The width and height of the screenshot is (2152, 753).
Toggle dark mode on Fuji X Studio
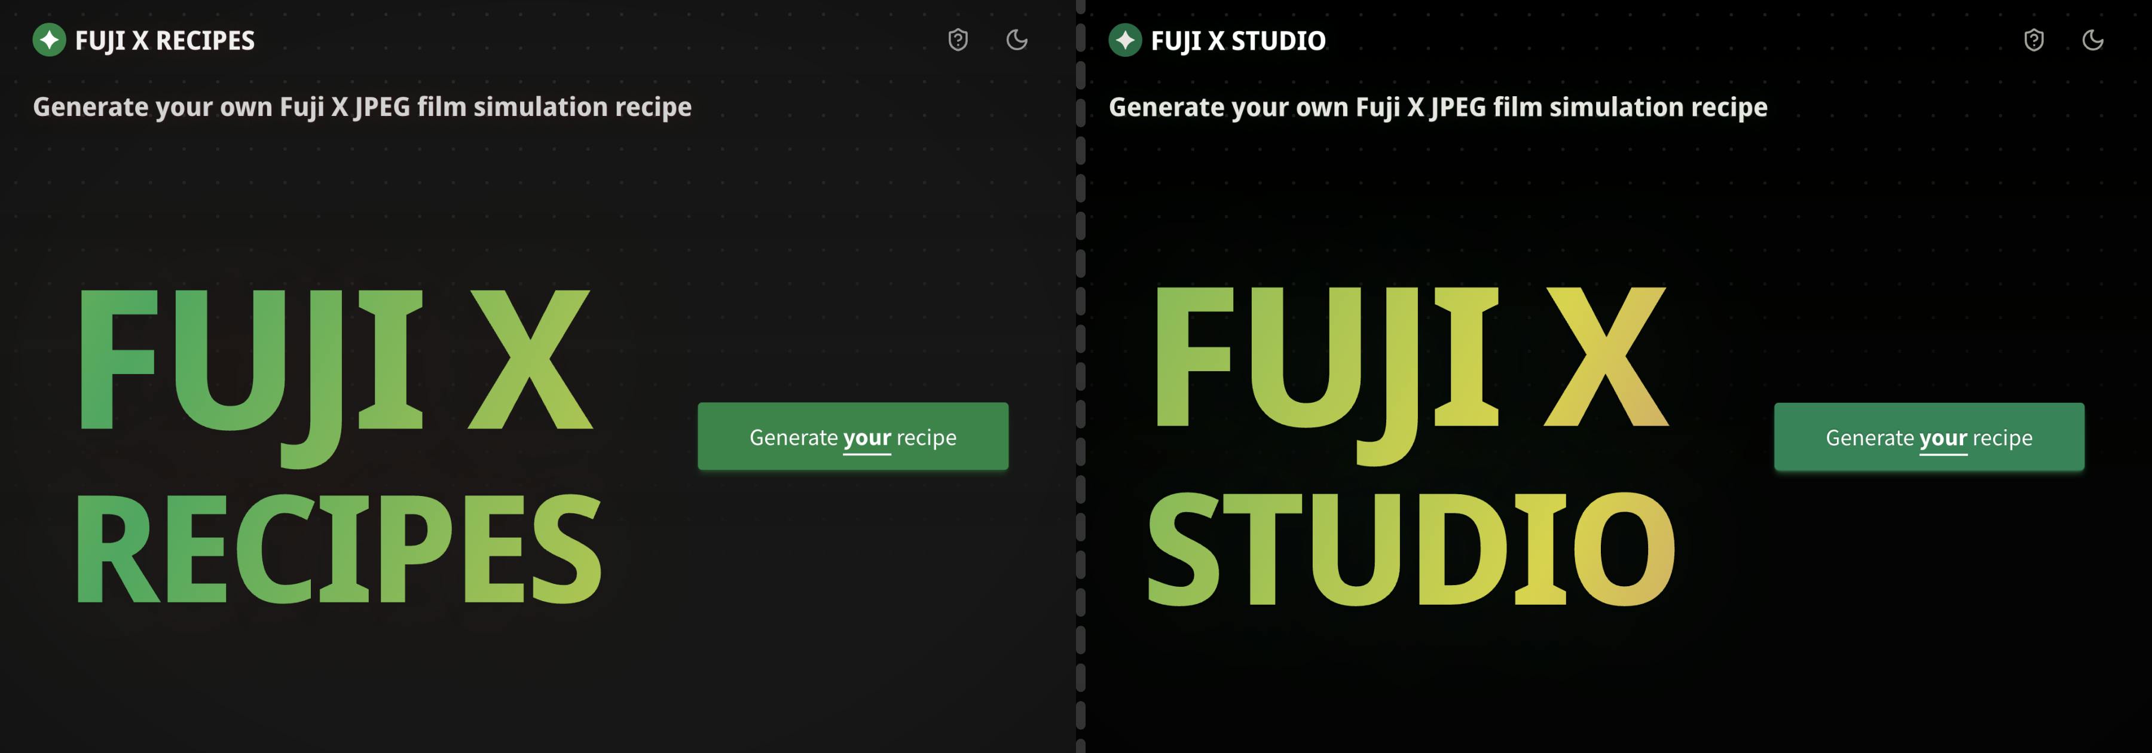click(2096, 38)
